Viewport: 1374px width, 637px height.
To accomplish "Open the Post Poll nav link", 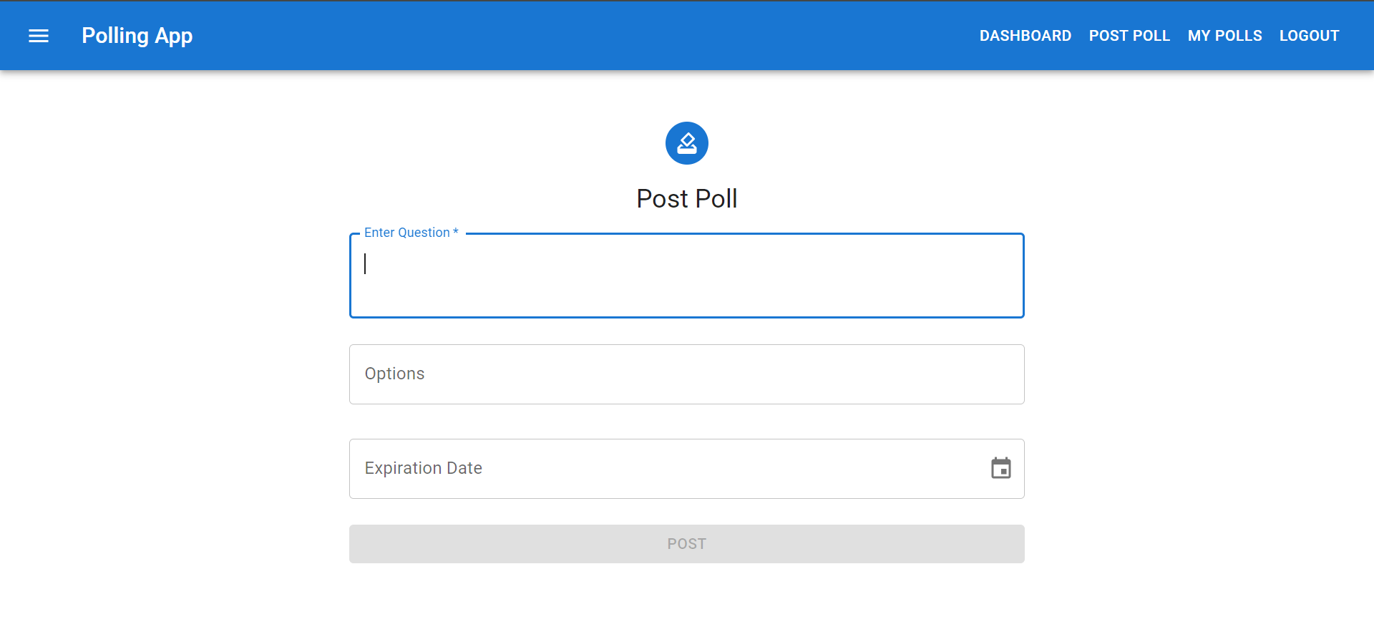I will (1129, 36).
